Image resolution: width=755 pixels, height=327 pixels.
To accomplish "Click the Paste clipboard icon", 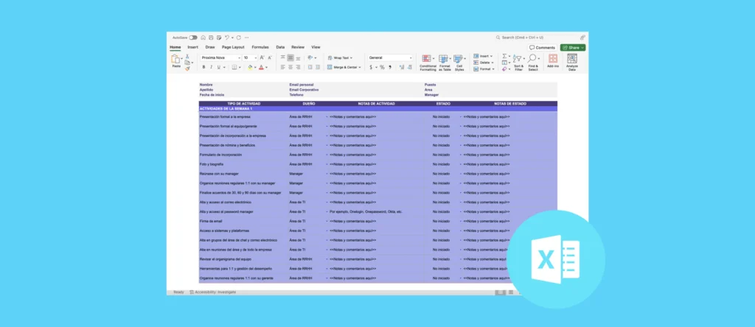I will pos(175,60).
